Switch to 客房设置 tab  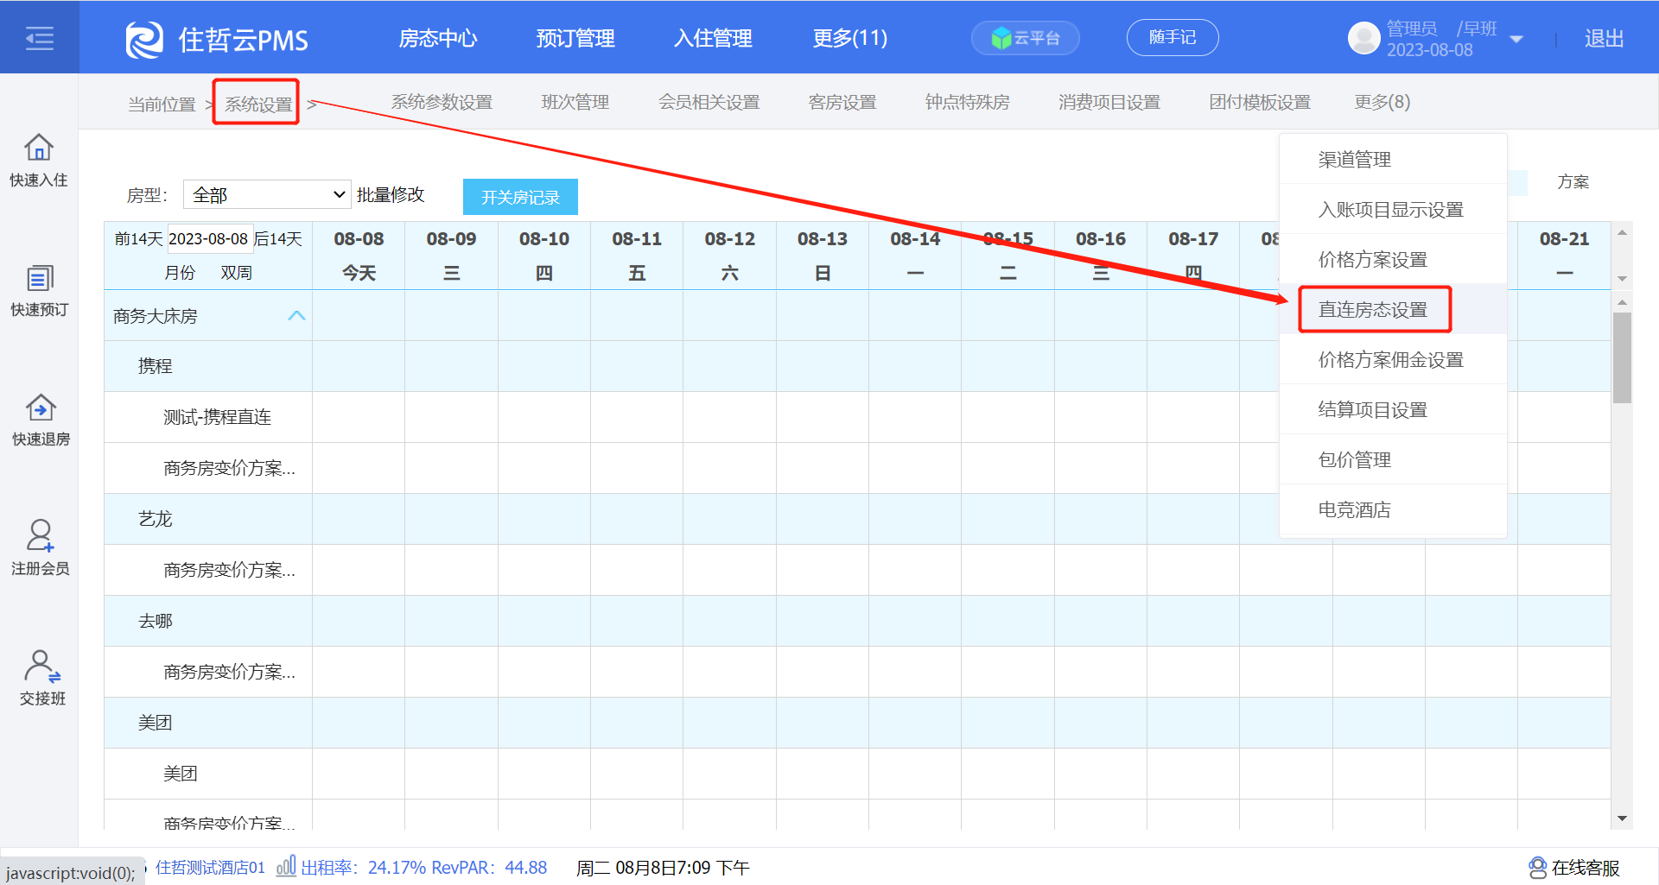(x=842, y=102)
